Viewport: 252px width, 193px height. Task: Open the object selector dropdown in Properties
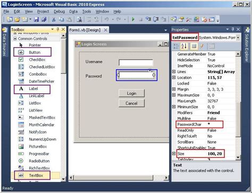click(x=238, y=38)
